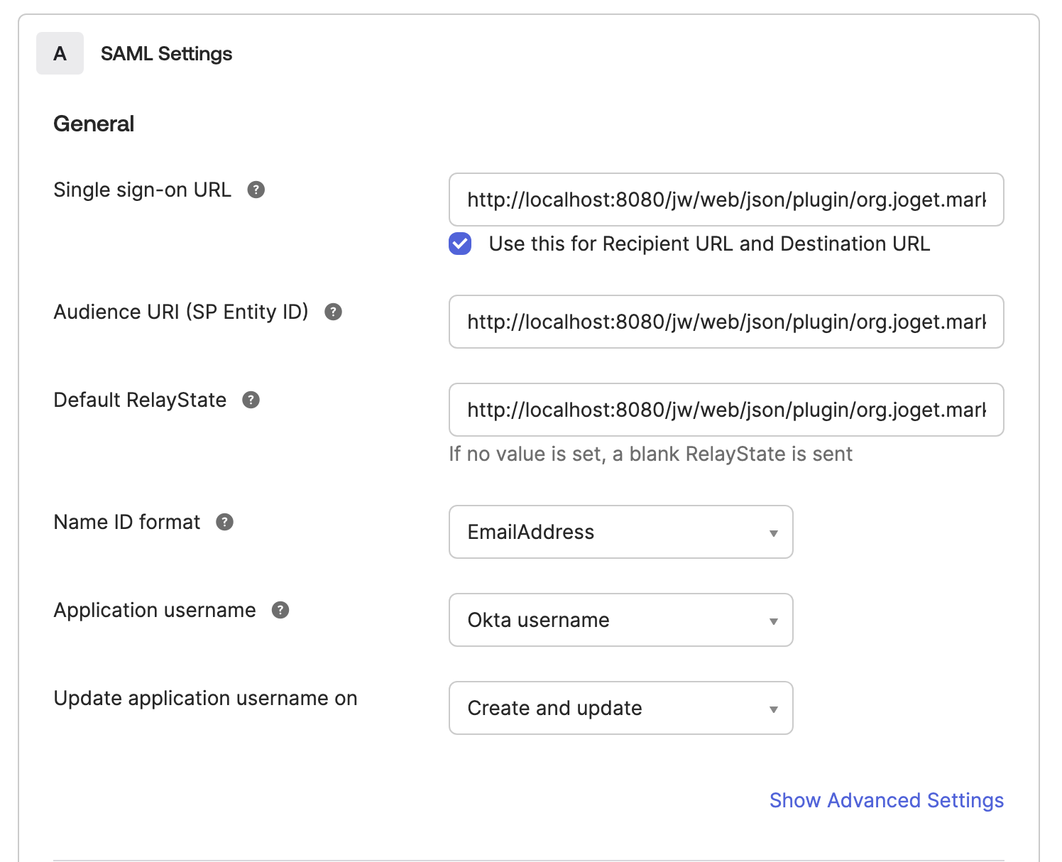1062x862 pixels.
Task: Click the Name ID format help icon
Action: click(x=225, y=522)
